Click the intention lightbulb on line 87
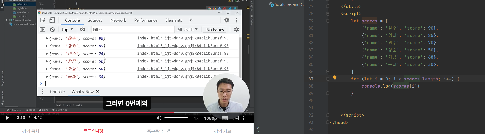 click(335, 78)
